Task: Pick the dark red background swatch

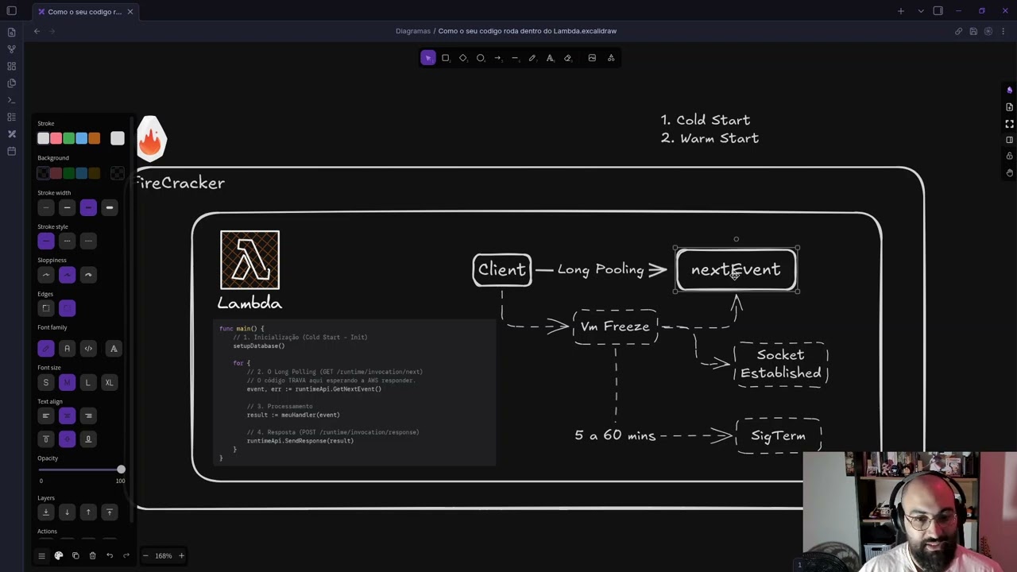Action: [x=56, y=173]
